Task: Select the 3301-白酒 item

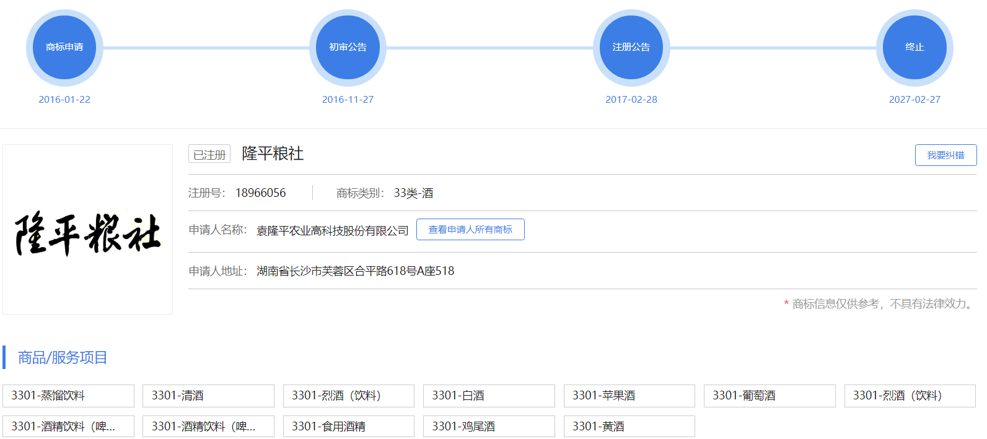Action: [x=489, y=396]
